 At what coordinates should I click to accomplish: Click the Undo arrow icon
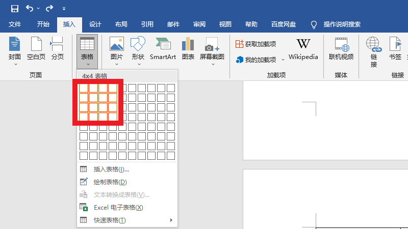tap(30, 8)
